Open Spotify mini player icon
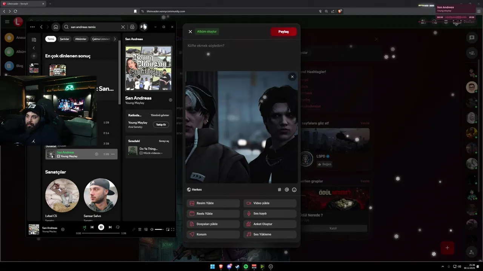This screenshot has width=483, height=271. (168, 229)
